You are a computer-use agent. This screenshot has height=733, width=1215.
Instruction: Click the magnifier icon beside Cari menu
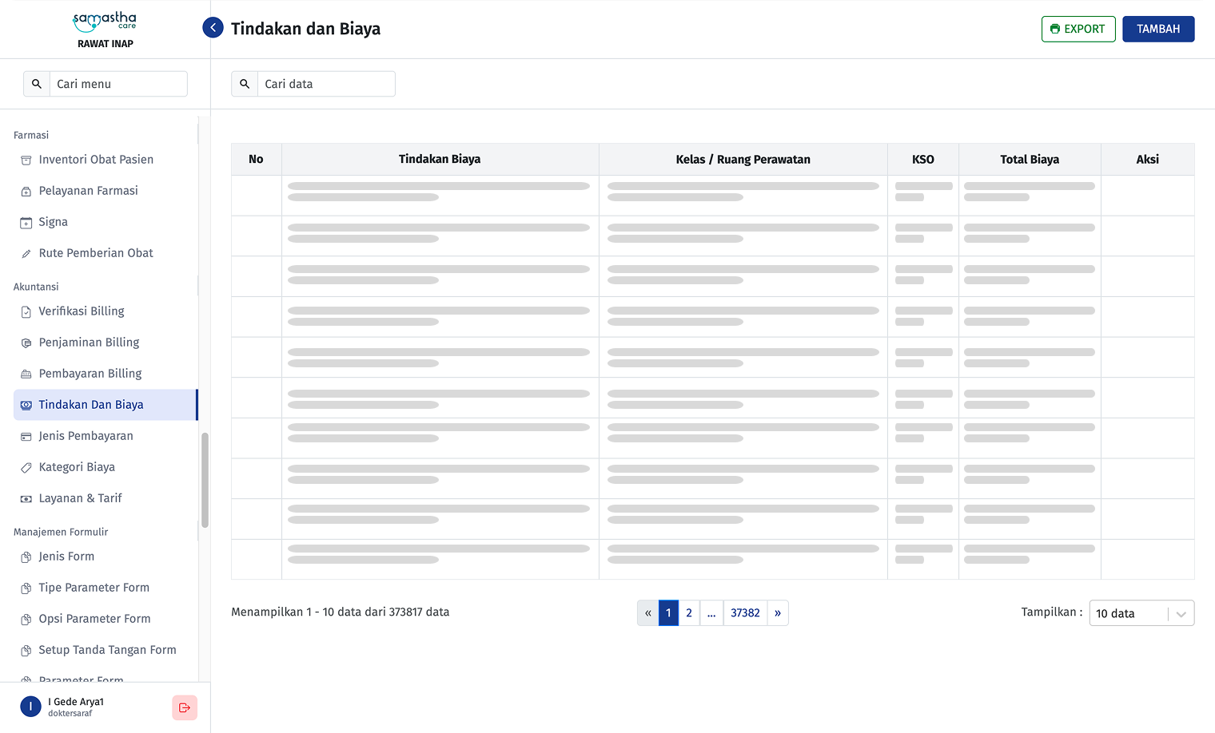(37, 84)
